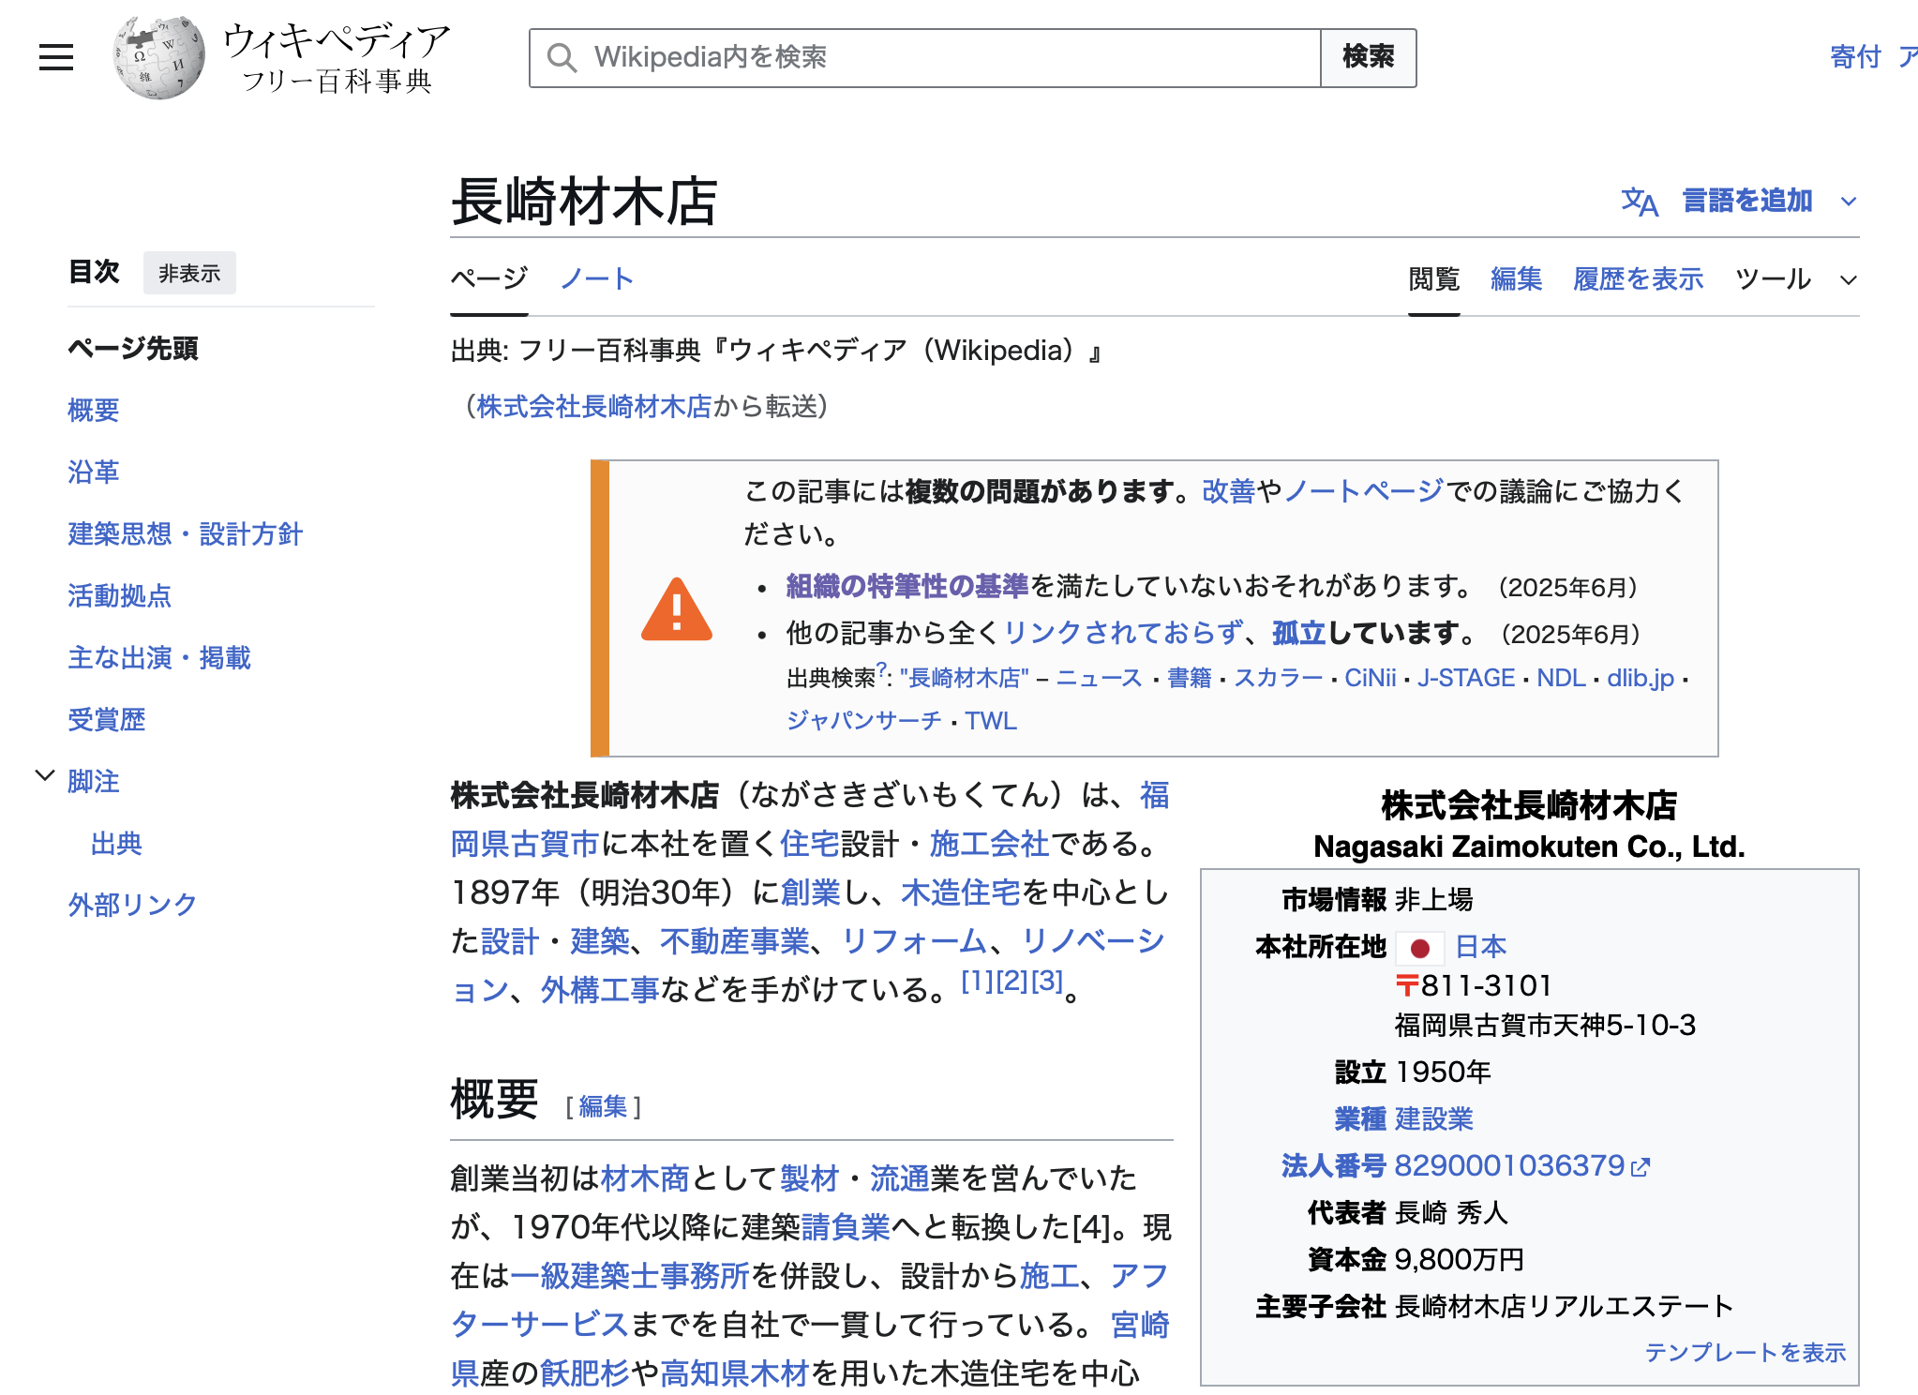Open the 履歴を表示 tab

tap(1638, 279)
